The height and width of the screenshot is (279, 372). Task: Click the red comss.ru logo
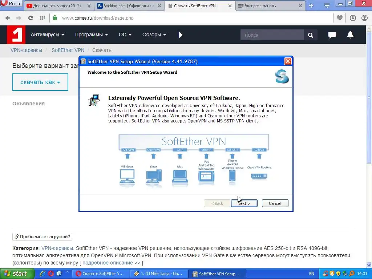point(16,35)
